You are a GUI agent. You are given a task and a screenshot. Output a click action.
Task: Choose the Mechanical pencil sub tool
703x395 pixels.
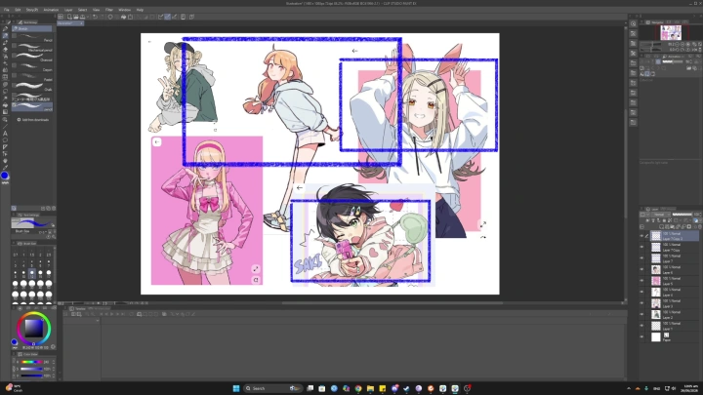click(x=32, y=49)
